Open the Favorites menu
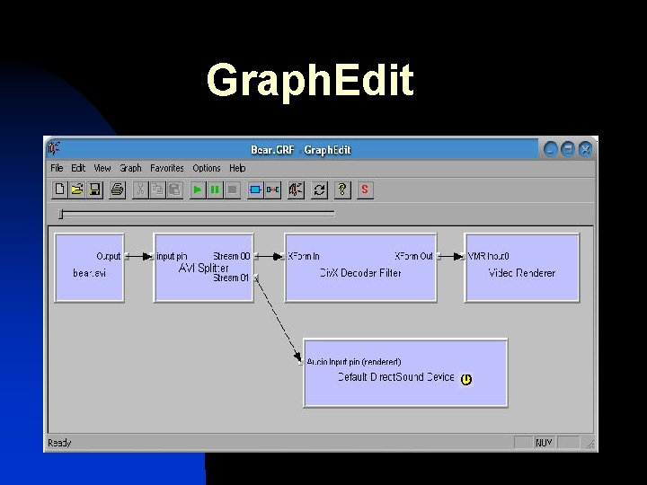Viewport: 647px width, 485px height. point(167,168)
